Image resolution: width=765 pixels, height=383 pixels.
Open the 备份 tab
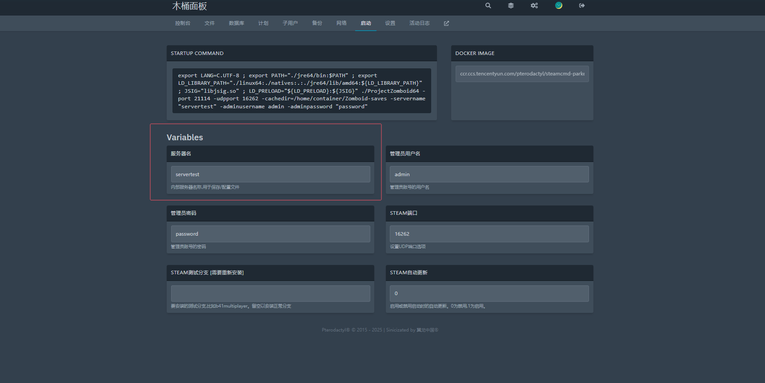317,24
